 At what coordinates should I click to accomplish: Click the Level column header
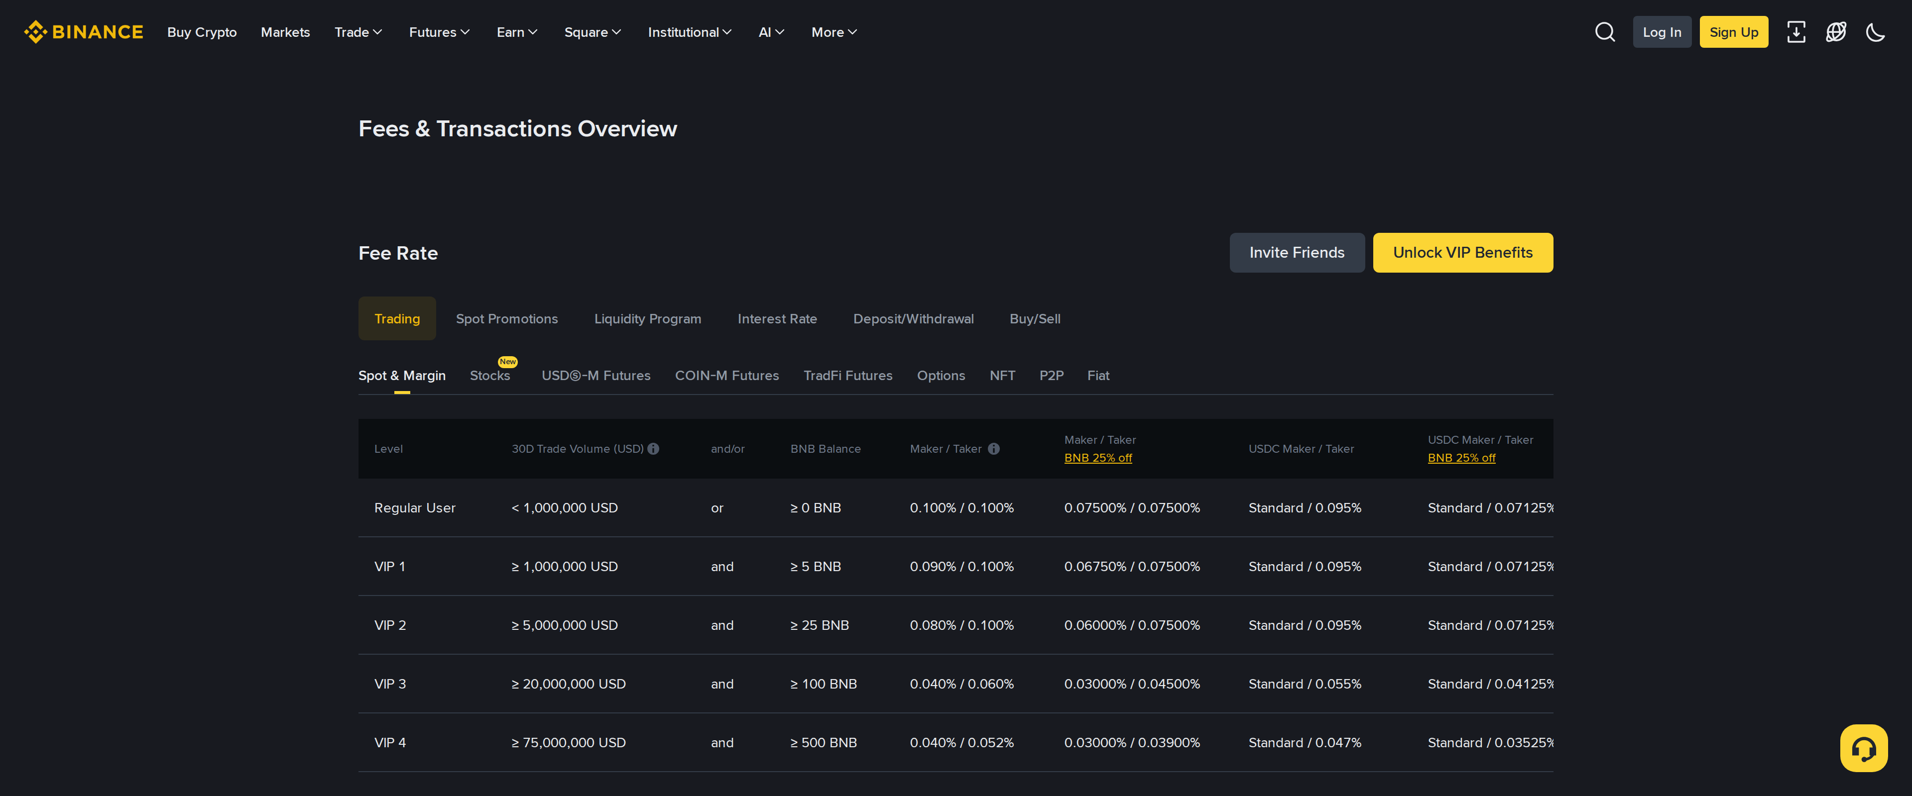click(388, 449)
